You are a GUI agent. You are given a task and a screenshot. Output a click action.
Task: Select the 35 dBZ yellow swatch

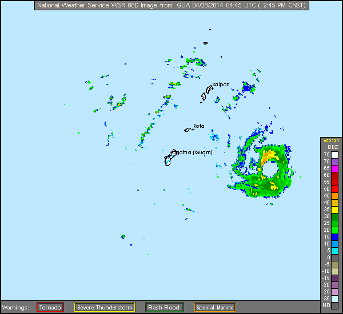pos(335,210)
